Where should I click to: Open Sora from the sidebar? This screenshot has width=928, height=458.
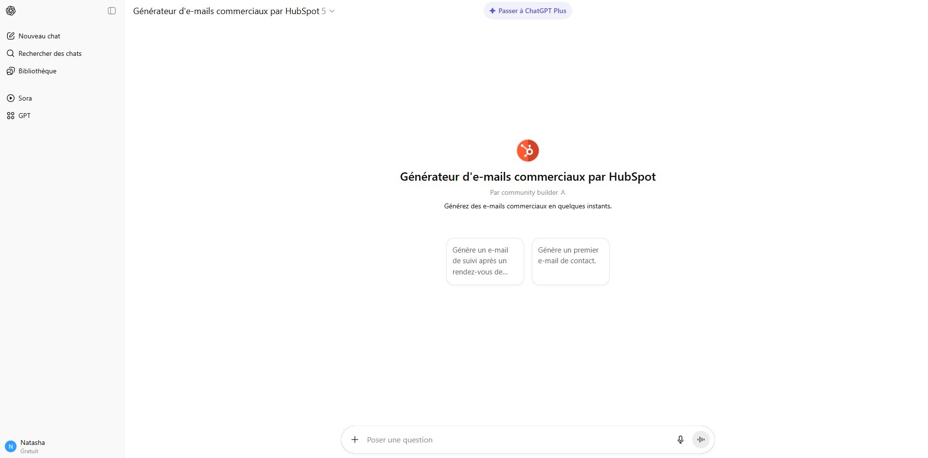(62, 98)
